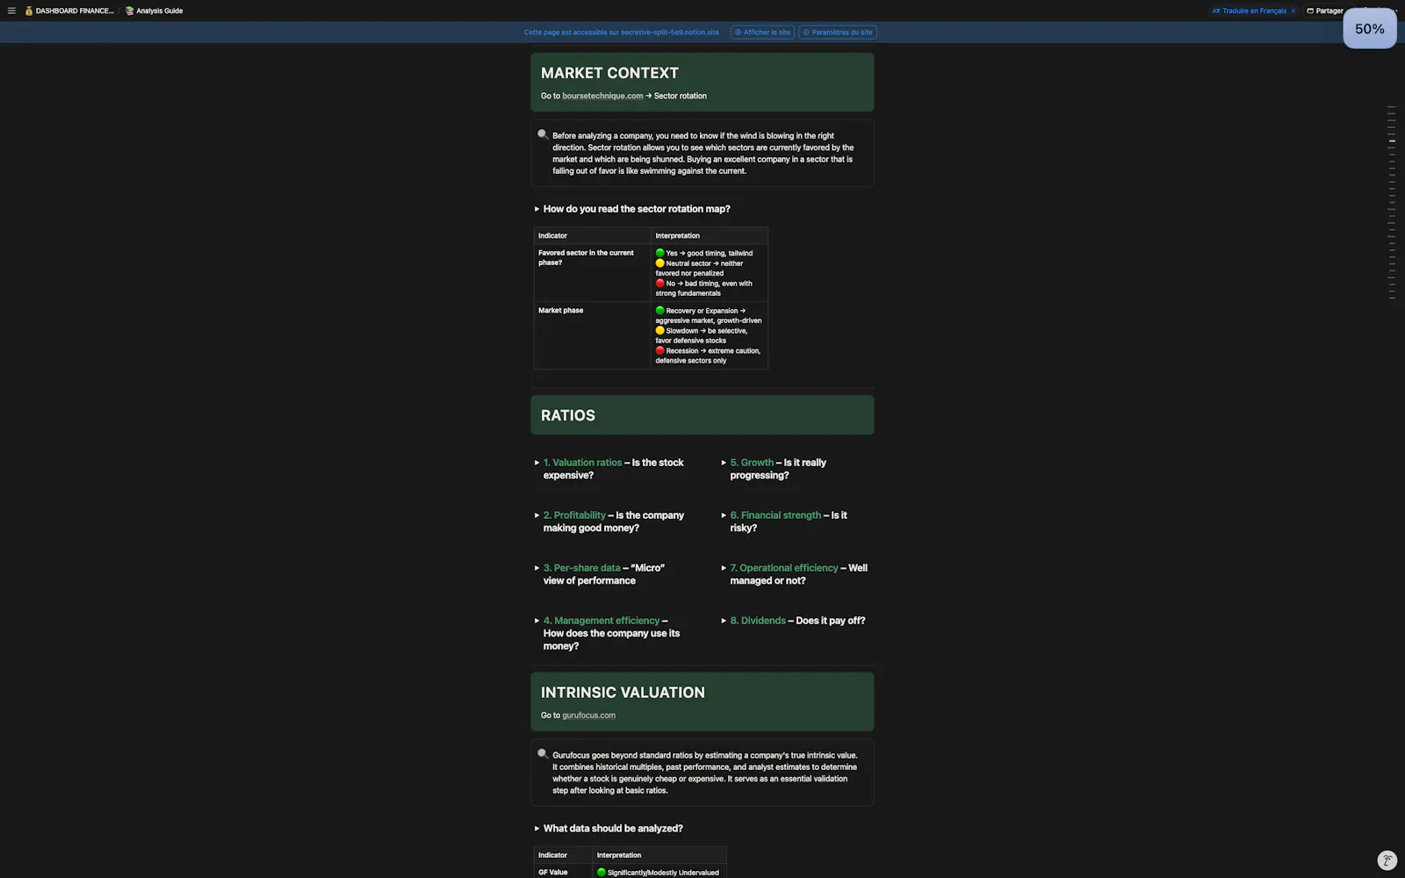Image resolution: width=1405 pixels, height=878 pixels.
Task: Open Analysis Guide breadcrumb
Action: pyautogui.click(x=154, y=11)
